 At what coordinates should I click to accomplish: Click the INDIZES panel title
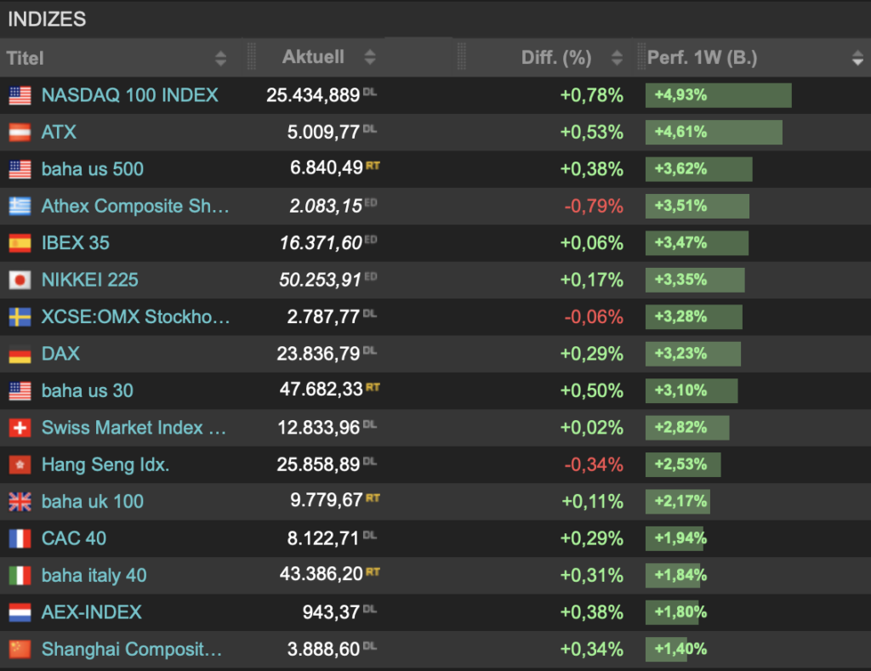(47, 19)
